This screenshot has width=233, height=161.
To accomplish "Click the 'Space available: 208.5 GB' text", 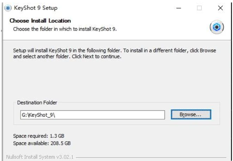I will tap(42, 143).
